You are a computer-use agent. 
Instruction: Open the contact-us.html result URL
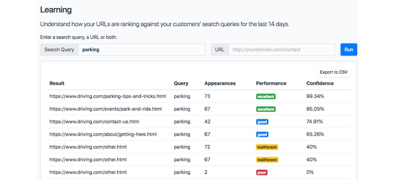pyautogui.click(x=94, y=121)
